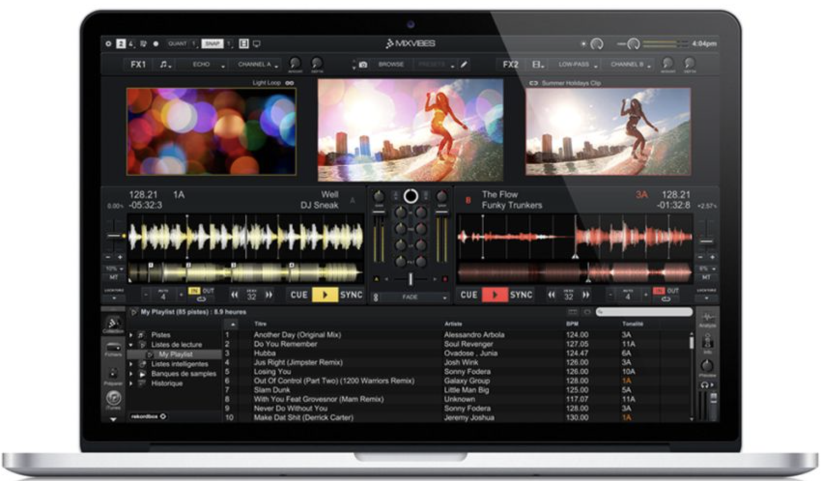Toggle deck B MT master tempo
This screenshot has width=822, height=481.
coord(706,278)
